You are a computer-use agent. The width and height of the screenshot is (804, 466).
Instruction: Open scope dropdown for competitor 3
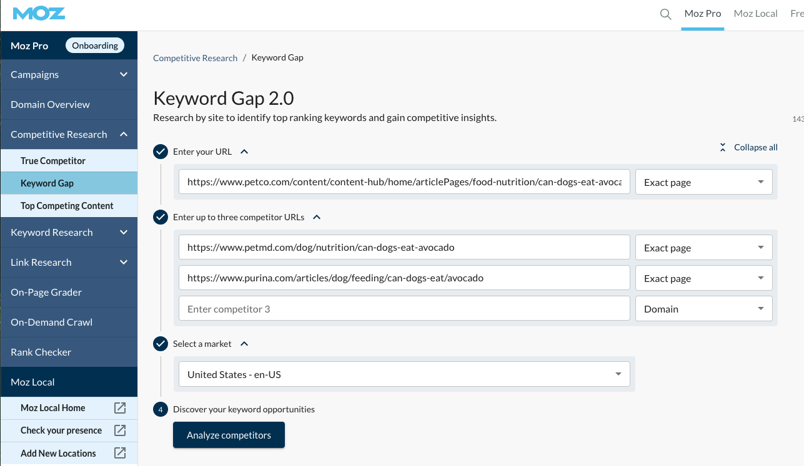703,309
